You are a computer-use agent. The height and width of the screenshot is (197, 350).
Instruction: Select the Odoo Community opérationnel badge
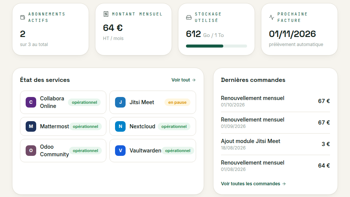pyautogui.click(x=86, y=151)
